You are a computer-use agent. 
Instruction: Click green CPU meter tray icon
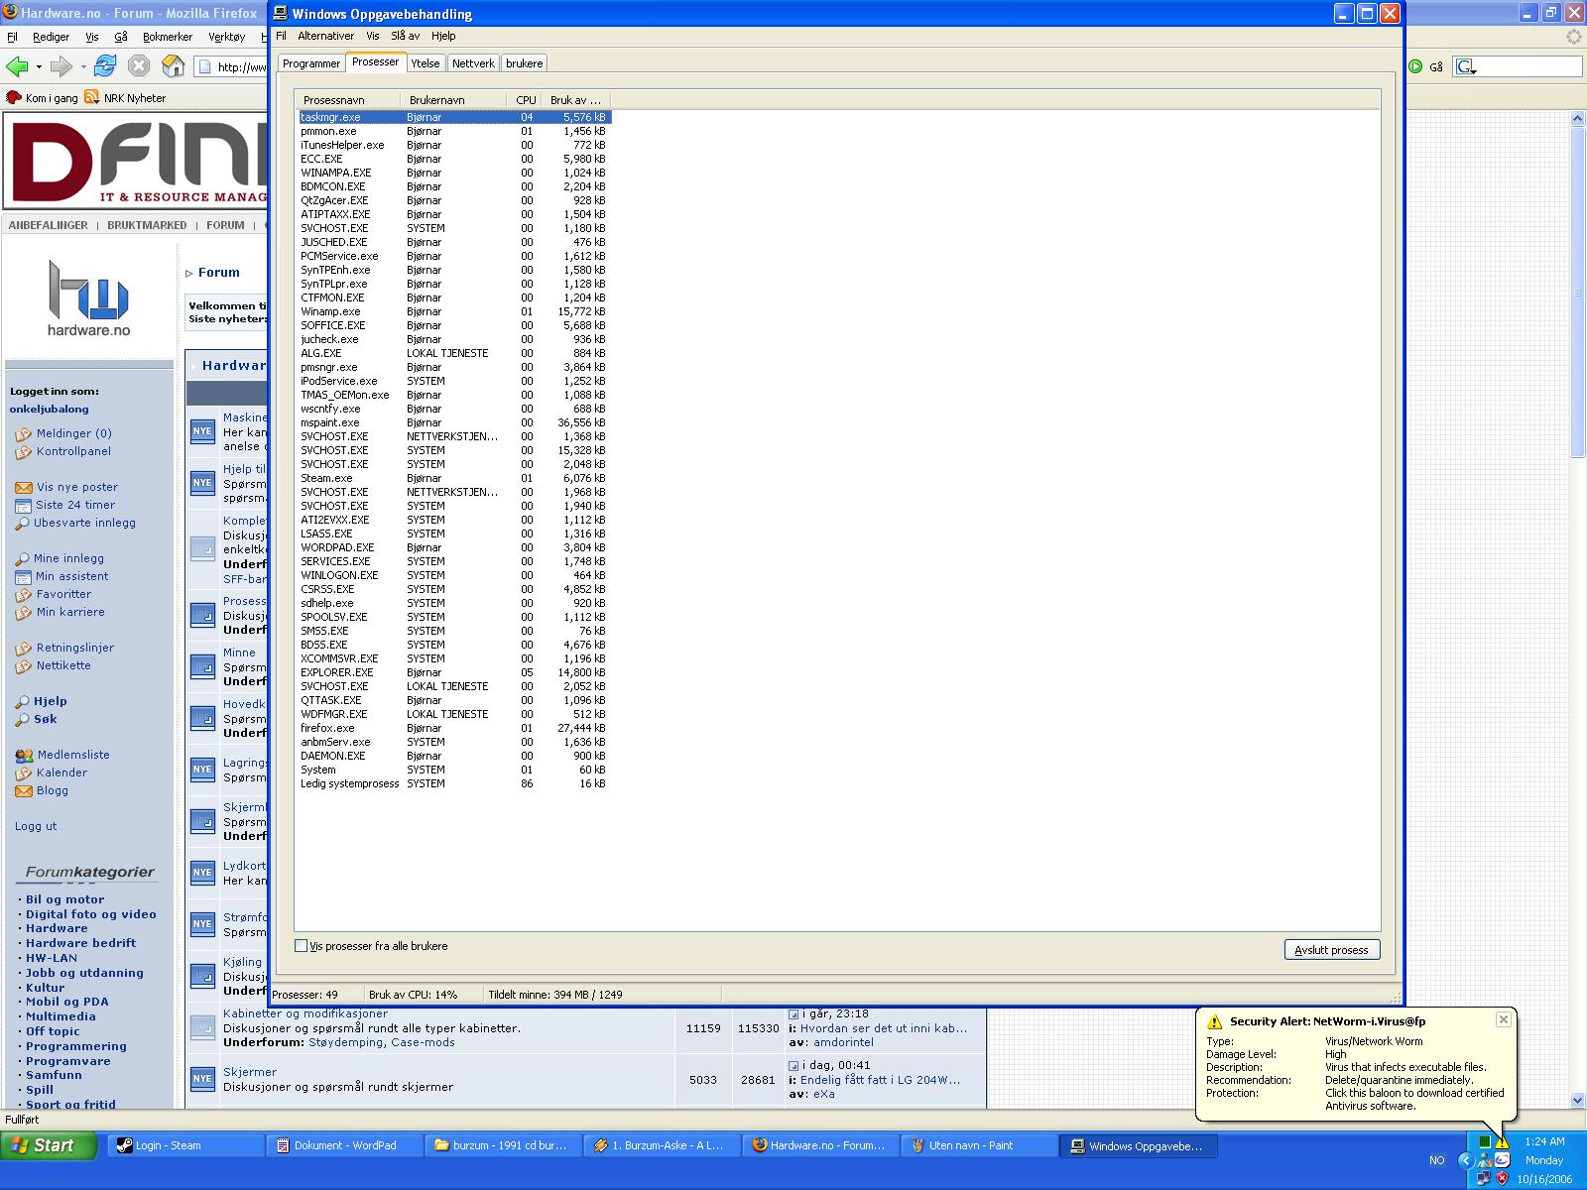[1485, 1142]
